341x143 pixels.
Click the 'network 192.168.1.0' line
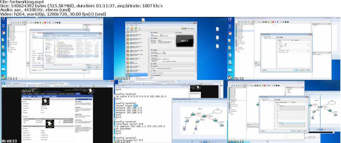pos(129,108)
